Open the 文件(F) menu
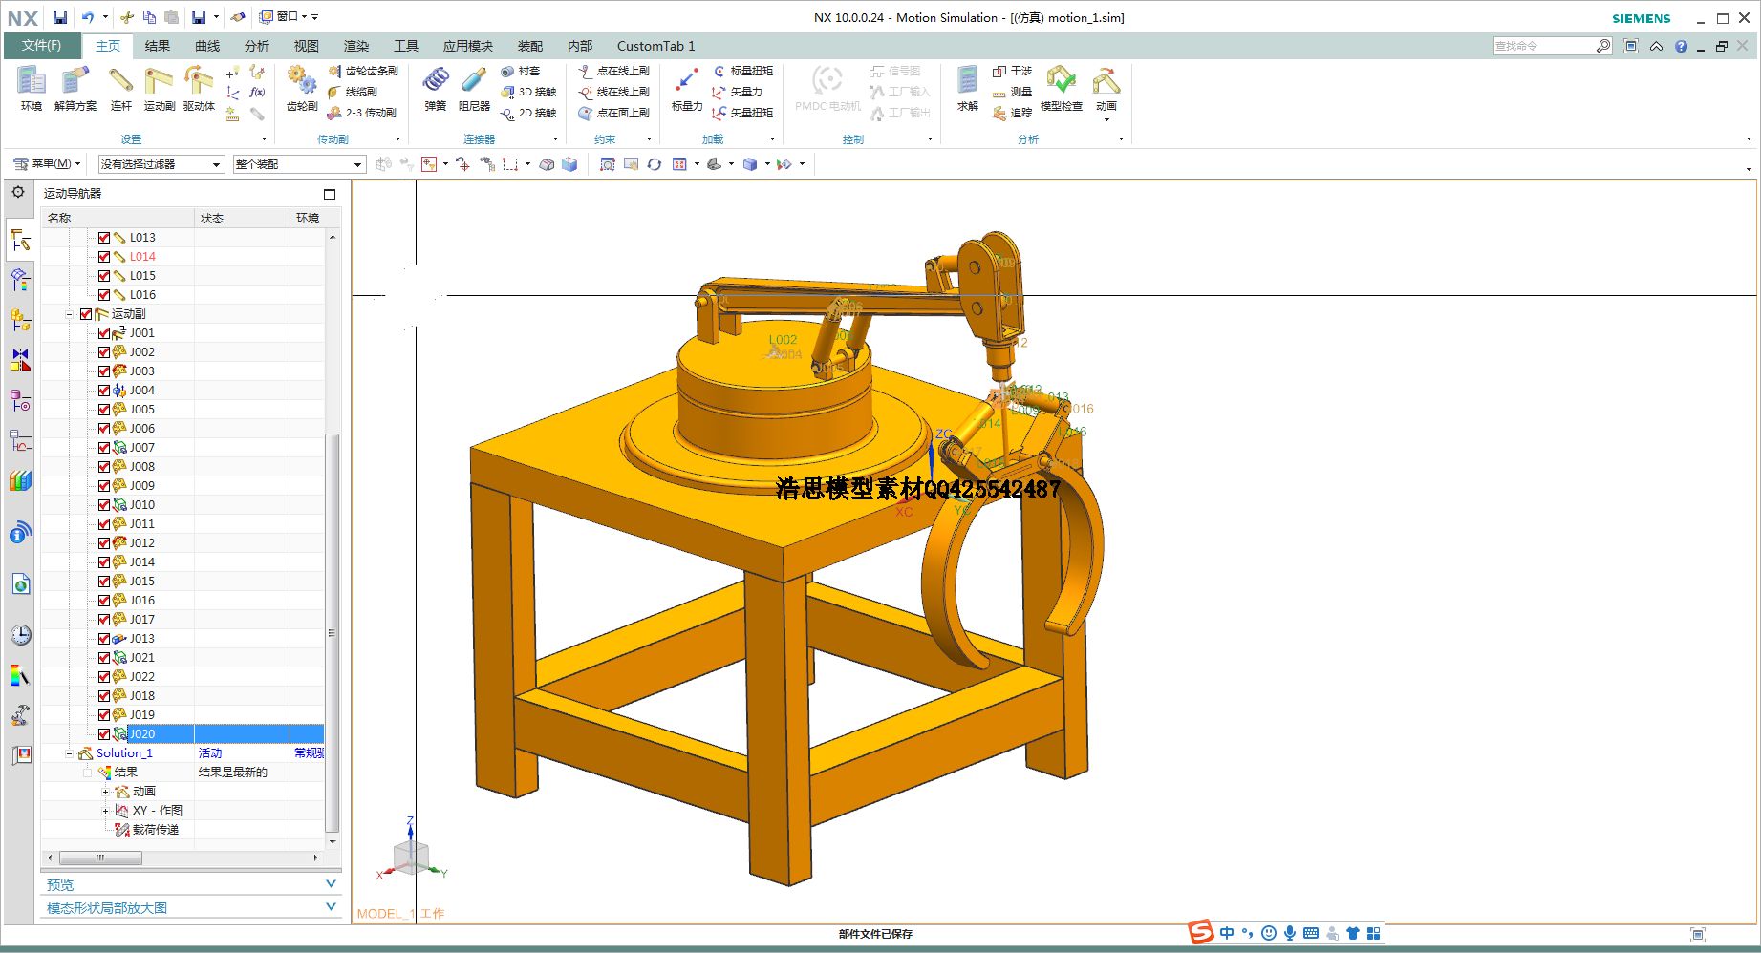1761x953 pixels. point(42,46)
